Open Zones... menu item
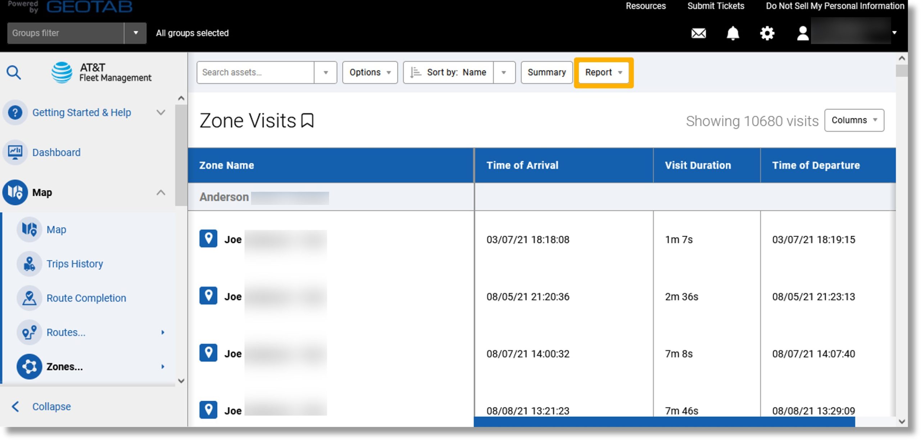 pos(65,367)
